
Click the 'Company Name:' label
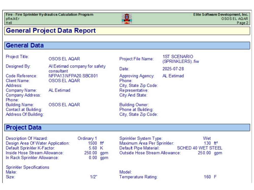pyautogui.click(x=21, y=90)
